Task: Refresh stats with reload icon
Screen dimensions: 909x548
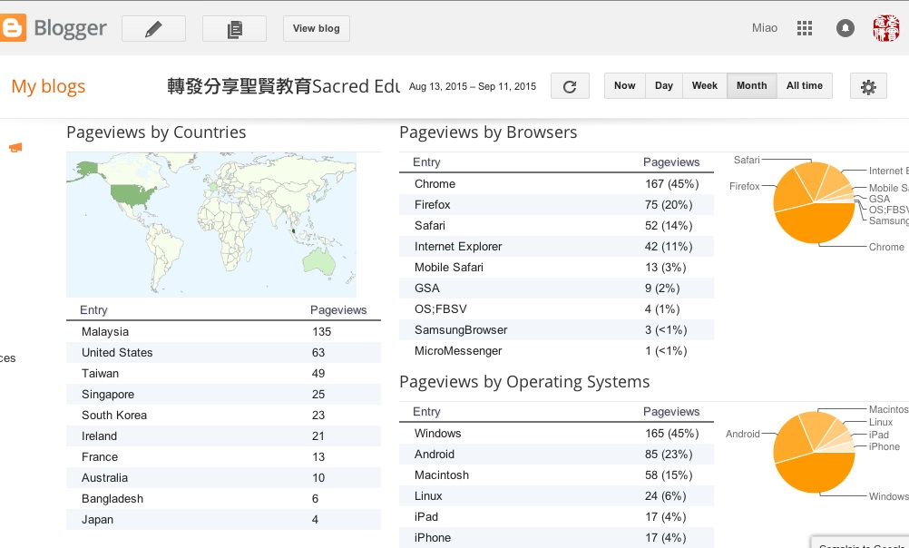Action: pos(570,86)
